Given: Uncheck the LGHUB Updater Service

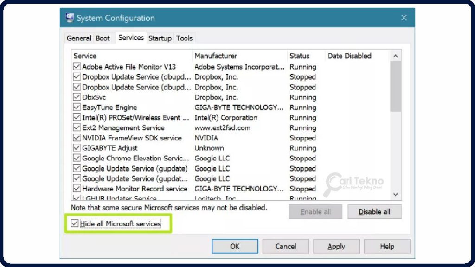Looking at the screenshot, I should tap(77, 198).
